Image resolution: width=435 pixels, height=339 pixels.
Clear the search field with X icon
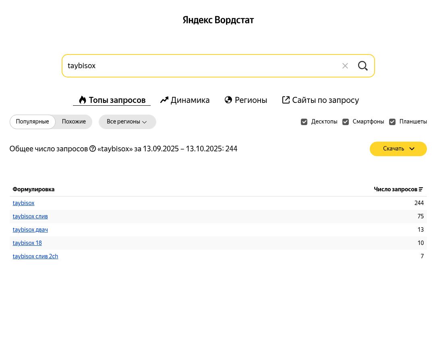click(345, 66)
